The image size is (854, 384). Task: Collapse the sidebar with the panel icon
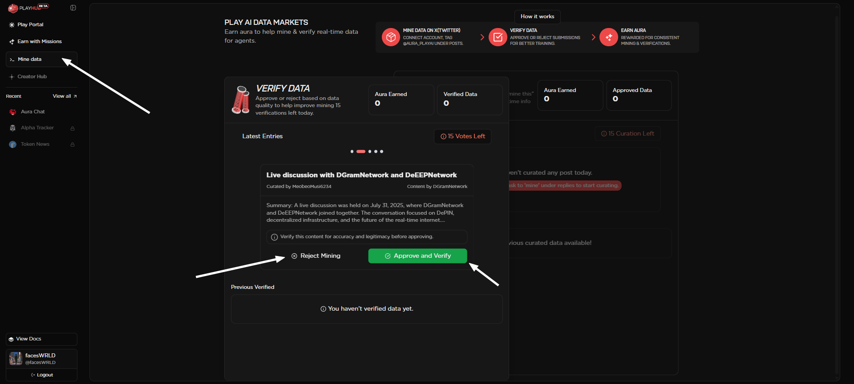pyautogui.click(x=73, y=8)
